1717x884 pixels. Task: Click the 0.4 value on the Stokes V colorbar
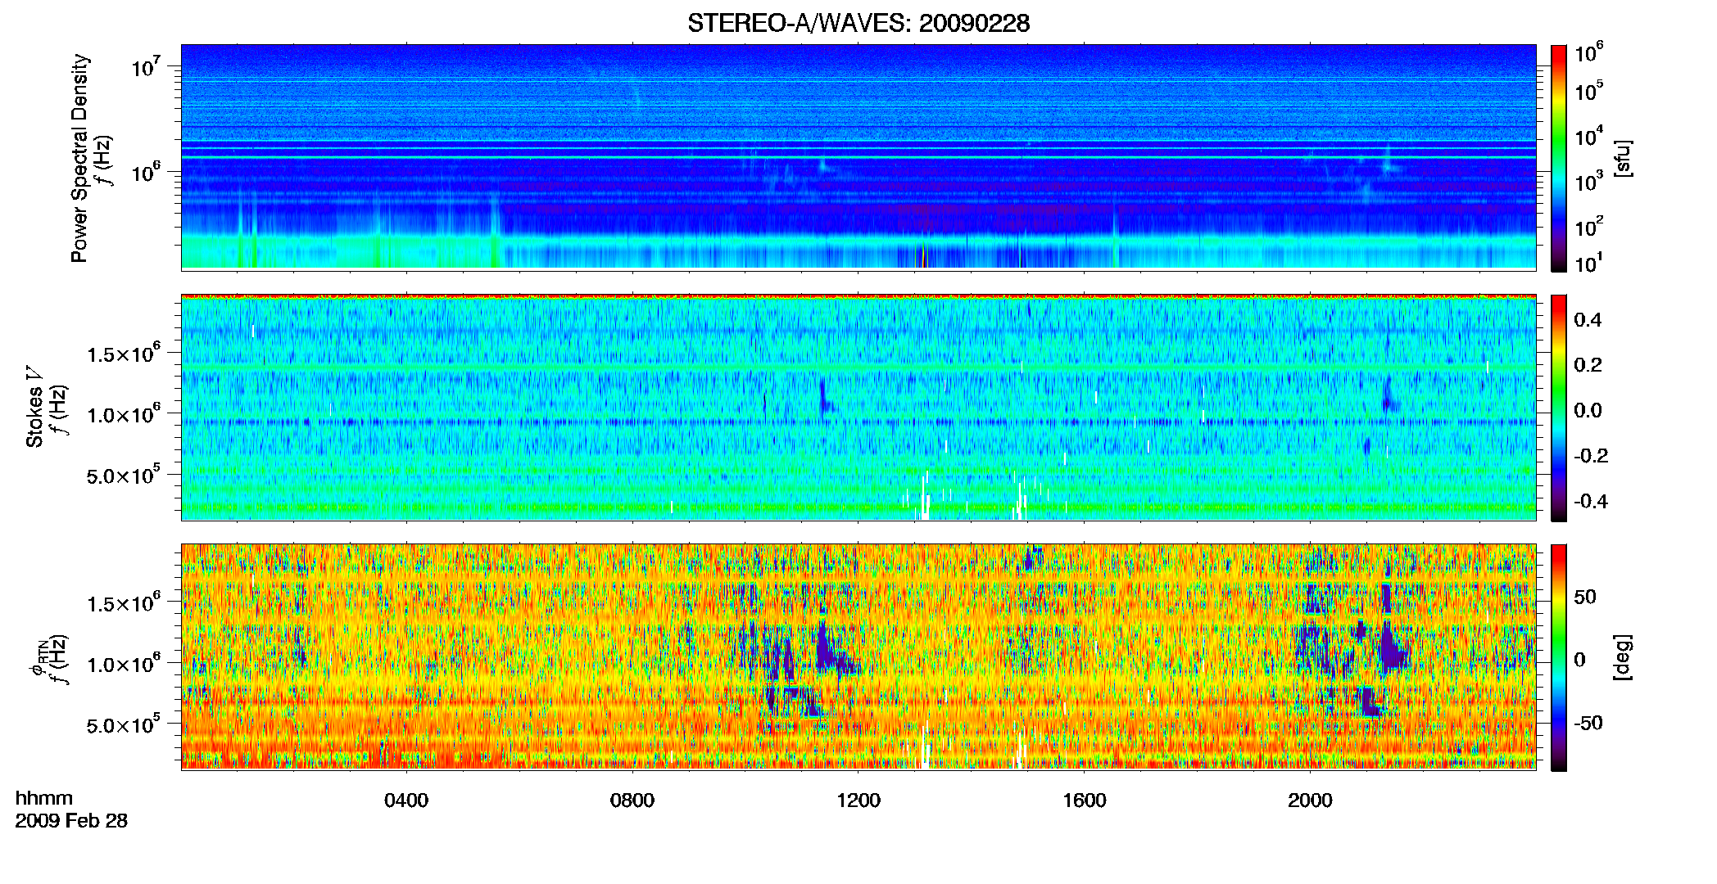[x=1588, y=319]
